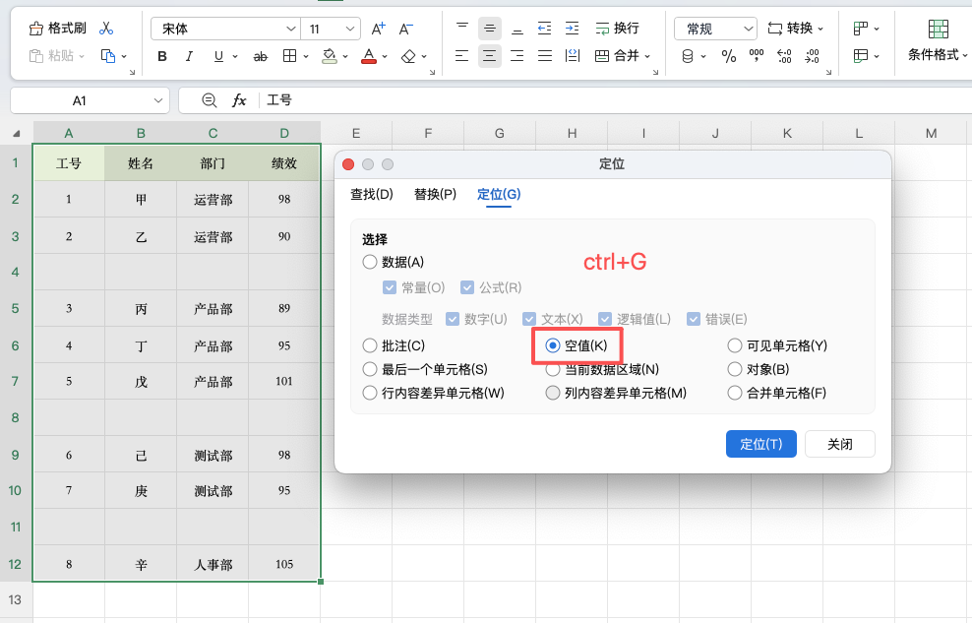Open the font size 11 dropdown
This screenshot has height=623, width=972.
tap(349, 29)
